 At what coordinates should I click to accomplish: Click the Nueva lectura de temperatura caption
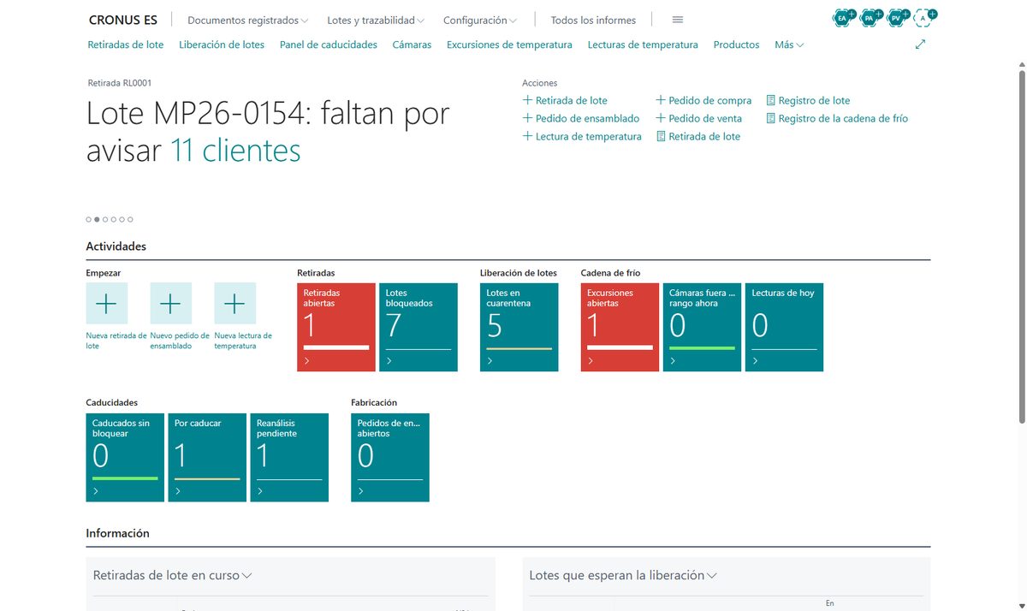coord(243,341)
